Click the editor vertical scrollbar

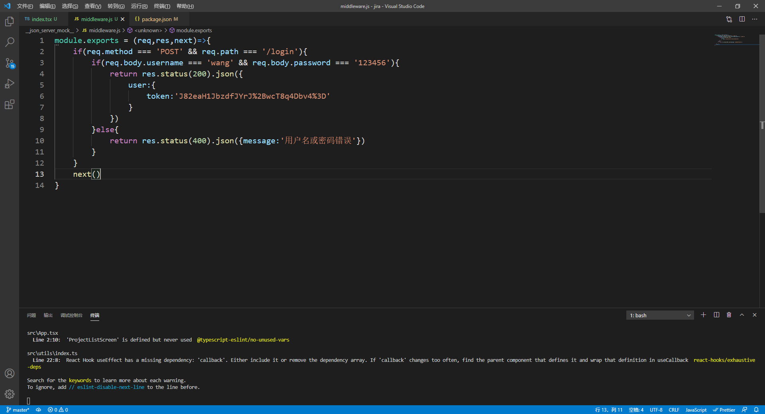[x=762, y=124]
